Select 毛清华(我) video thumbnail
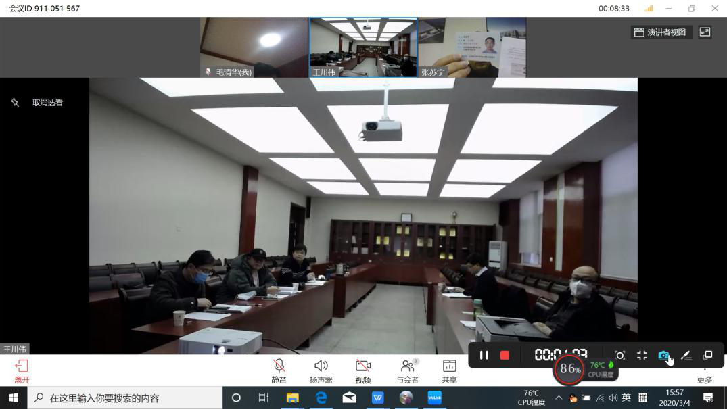Screen dimensions: 727x409 (x=254, y=47)
